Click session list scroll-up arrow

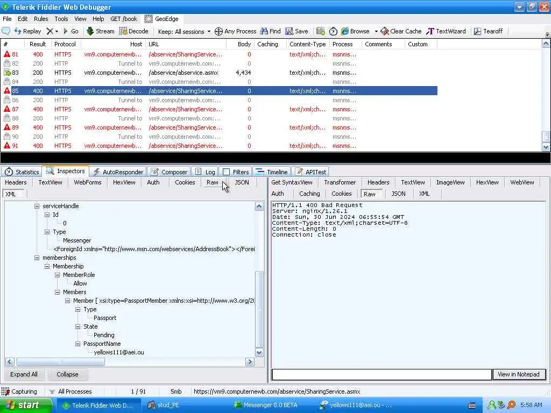coord(546,44)
